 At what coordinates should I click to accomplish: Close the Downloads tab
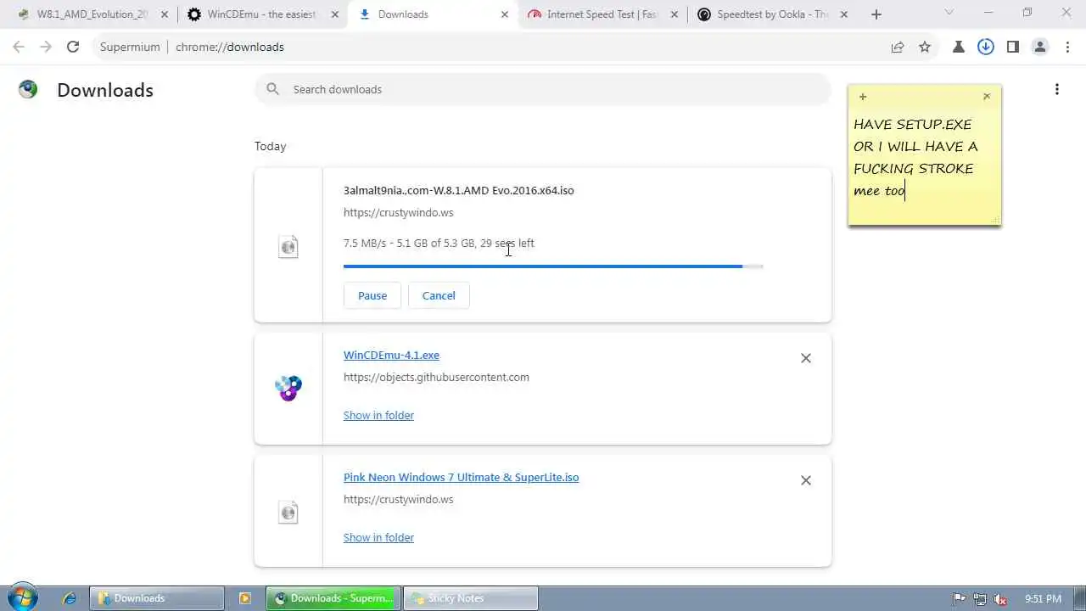point(505,14)
